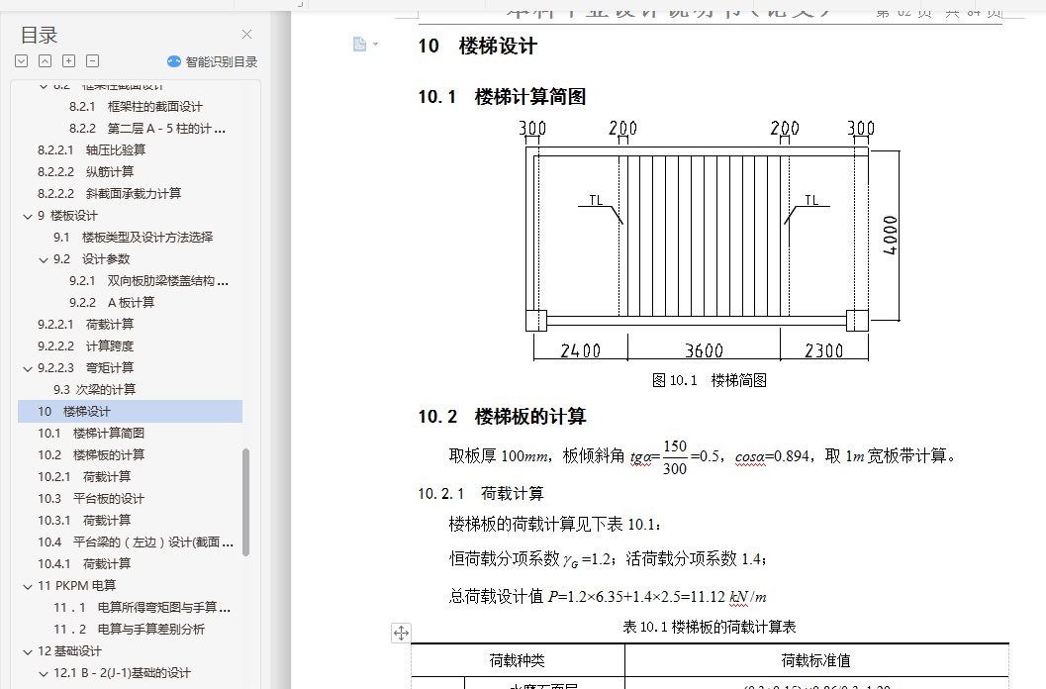Image resolution: width=1046 pixels, height=689 pixels.
Task: Jump to 9.1 楼板类型及设计方法选择
Action: coord(134,237)
